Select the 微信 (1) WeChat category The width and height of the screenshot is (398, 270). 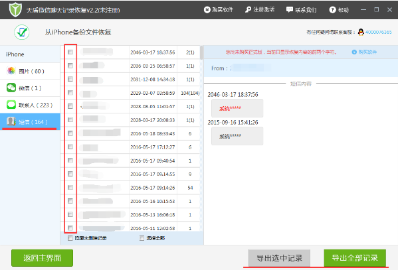(30, 88)
